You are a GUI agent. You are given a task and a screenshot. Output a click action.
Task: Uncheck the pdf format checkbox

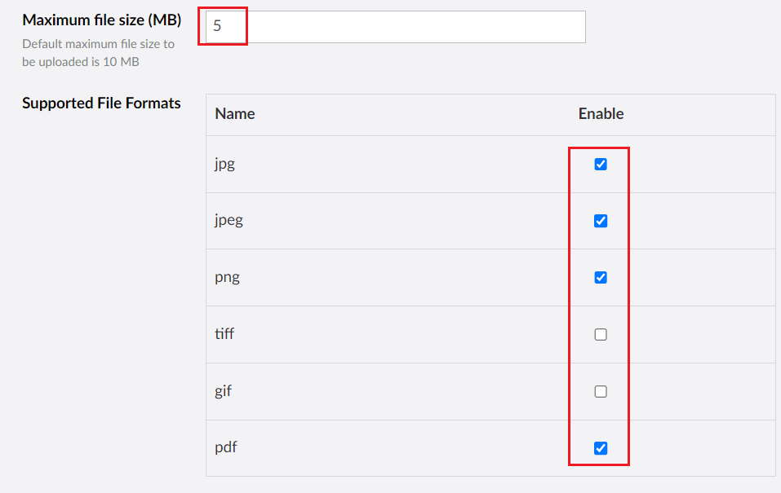tap(601, 447)
